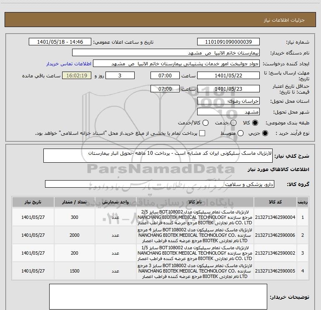Select the کالا radio button
This screenshot has height=310, width=321.
click(x=255, y=123)
